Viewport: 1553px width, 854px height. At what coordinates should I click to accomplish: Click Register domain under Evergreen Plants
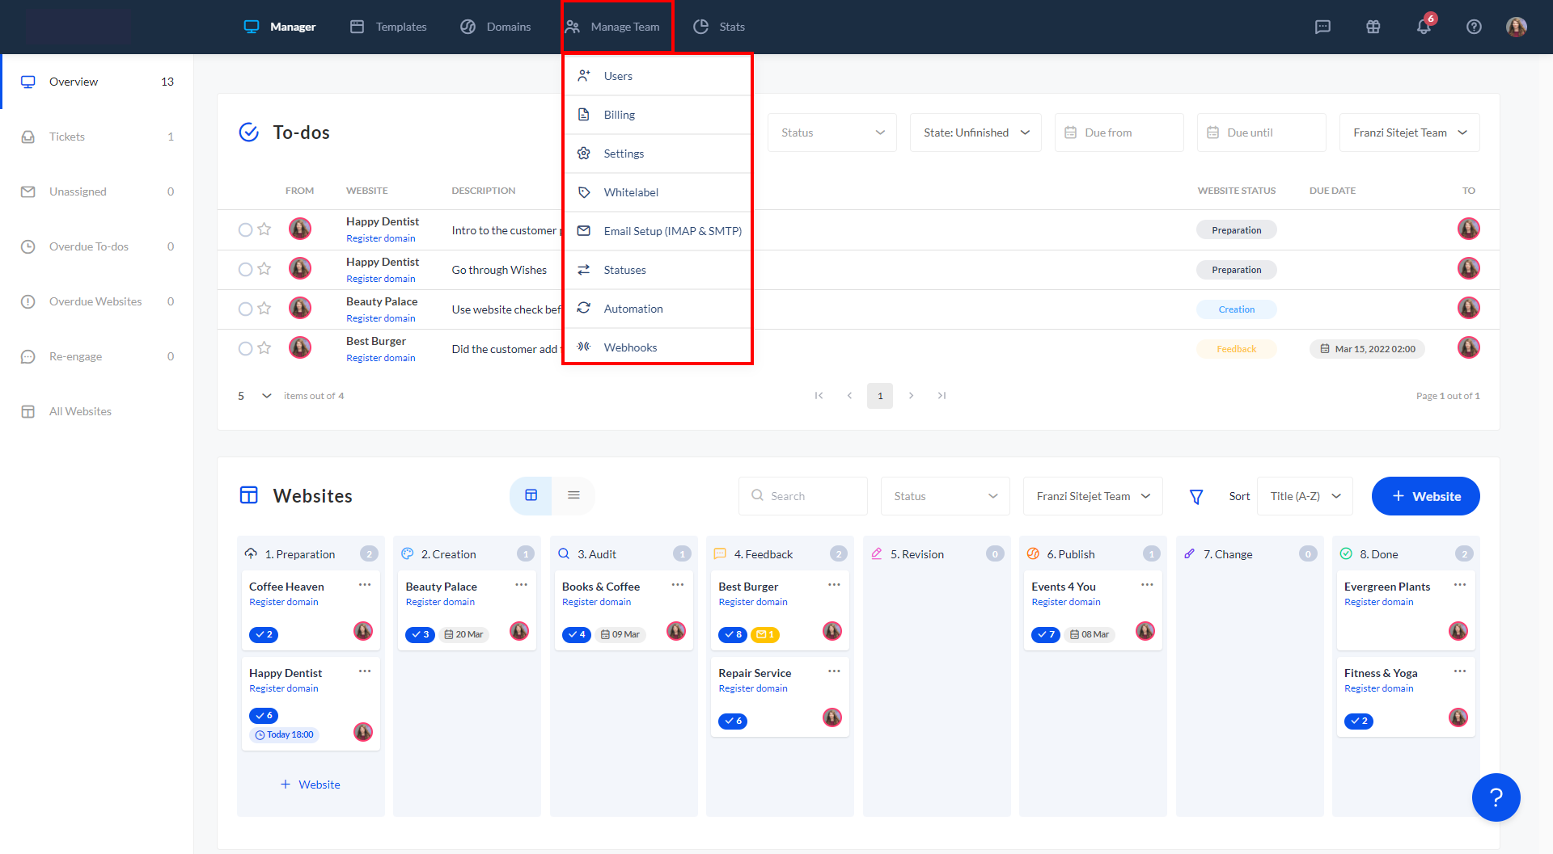click(1378, 602)
